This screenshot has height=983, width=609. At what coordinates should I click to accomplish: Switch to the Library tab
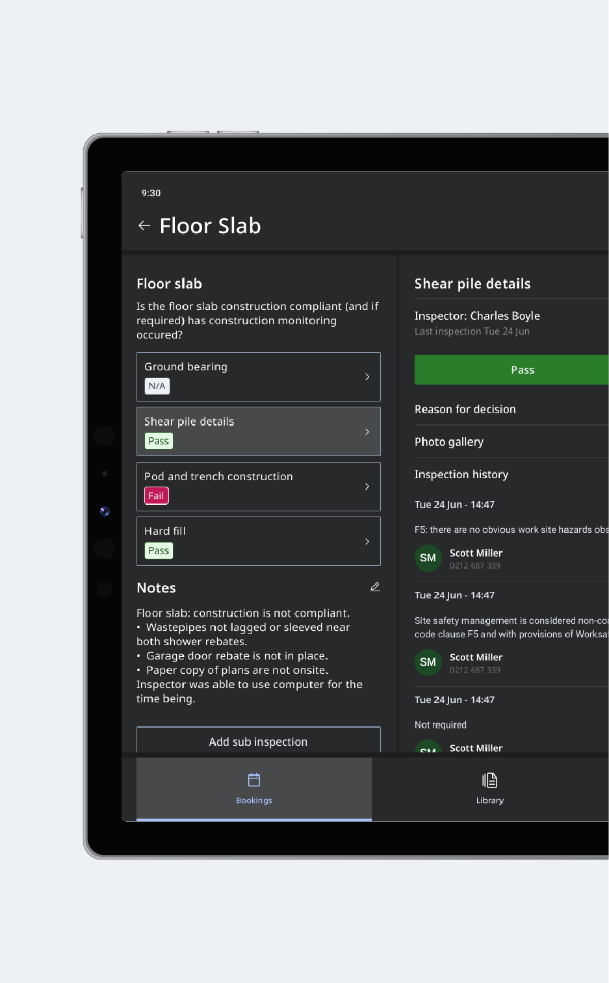pos(490,789)
